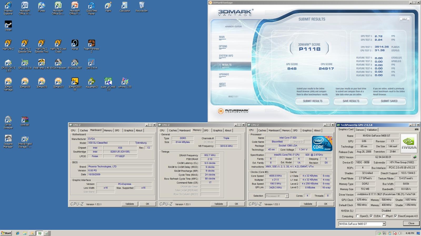The image size is (421, 236).
Task: Select the CPUID CPU-Z 1.53 desktop icon
Action: click(8, 65)
